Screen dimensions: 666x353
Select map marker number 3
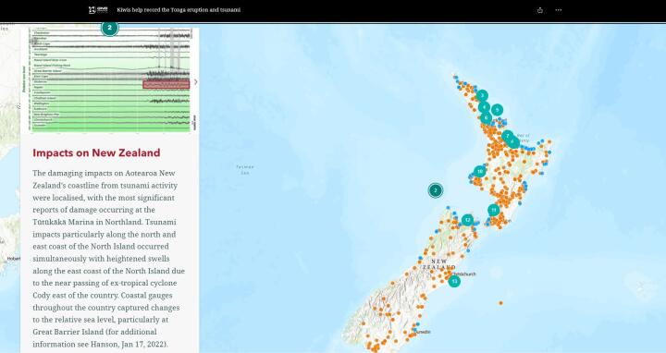pyautogui.click(x=482, y=96)
